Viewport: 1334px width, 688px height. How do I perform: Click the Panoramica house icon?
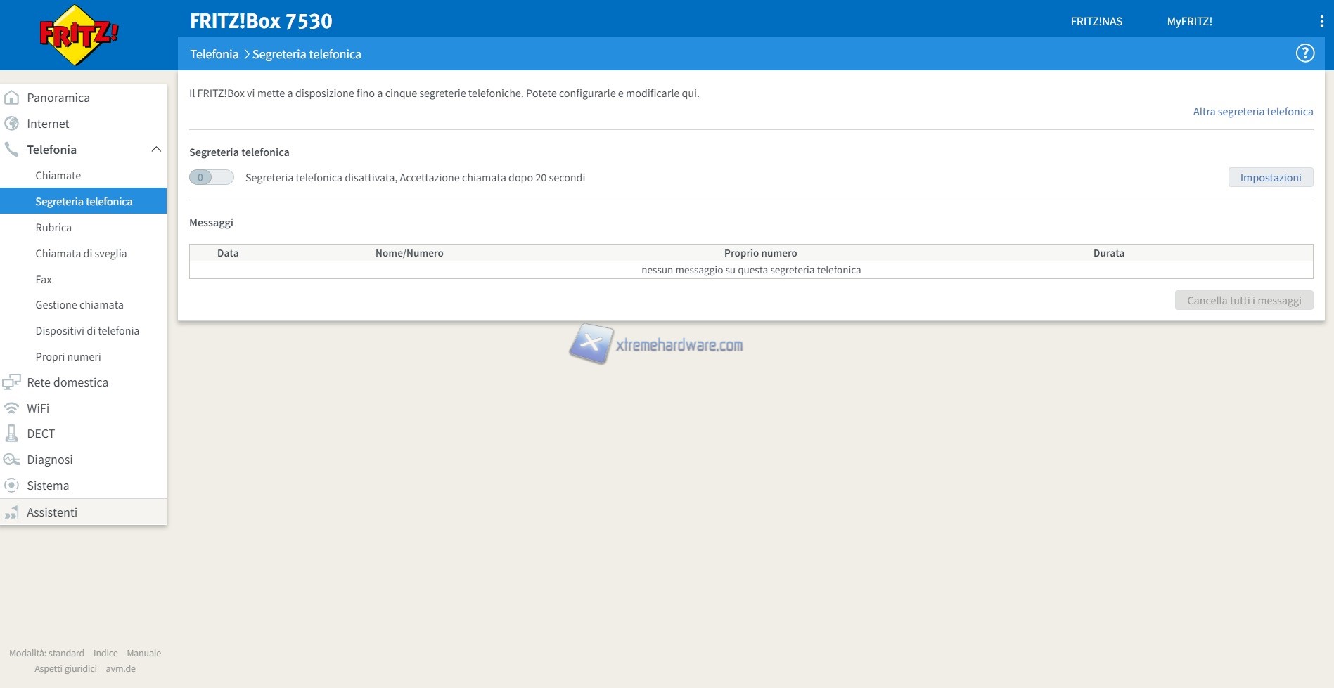[x=12, y=98]
